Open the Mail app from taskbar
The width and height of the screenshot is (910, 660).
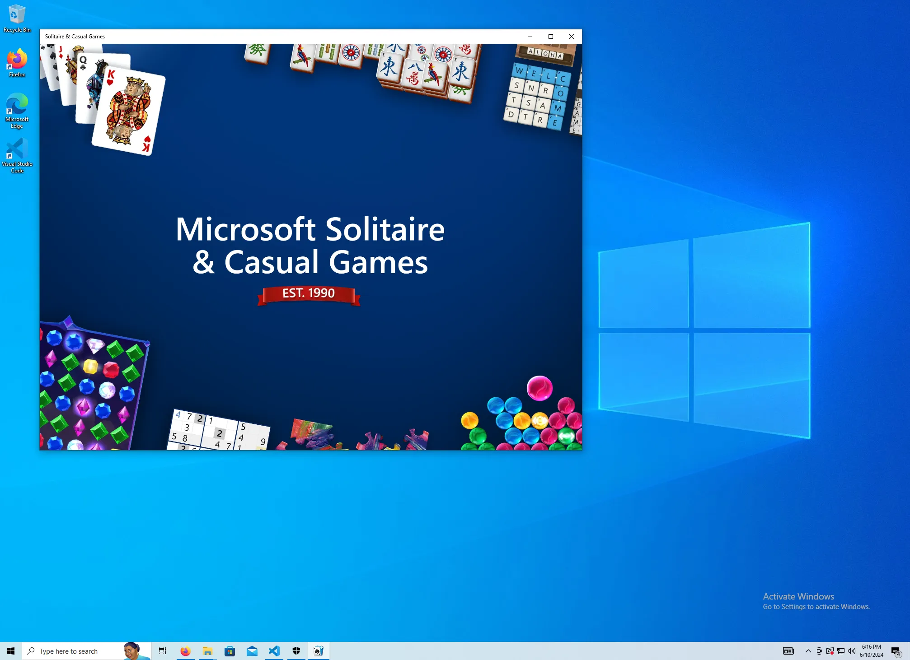[x=252, y=651]
